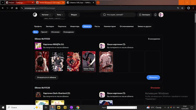Click Обмен №111550 title

42,39
